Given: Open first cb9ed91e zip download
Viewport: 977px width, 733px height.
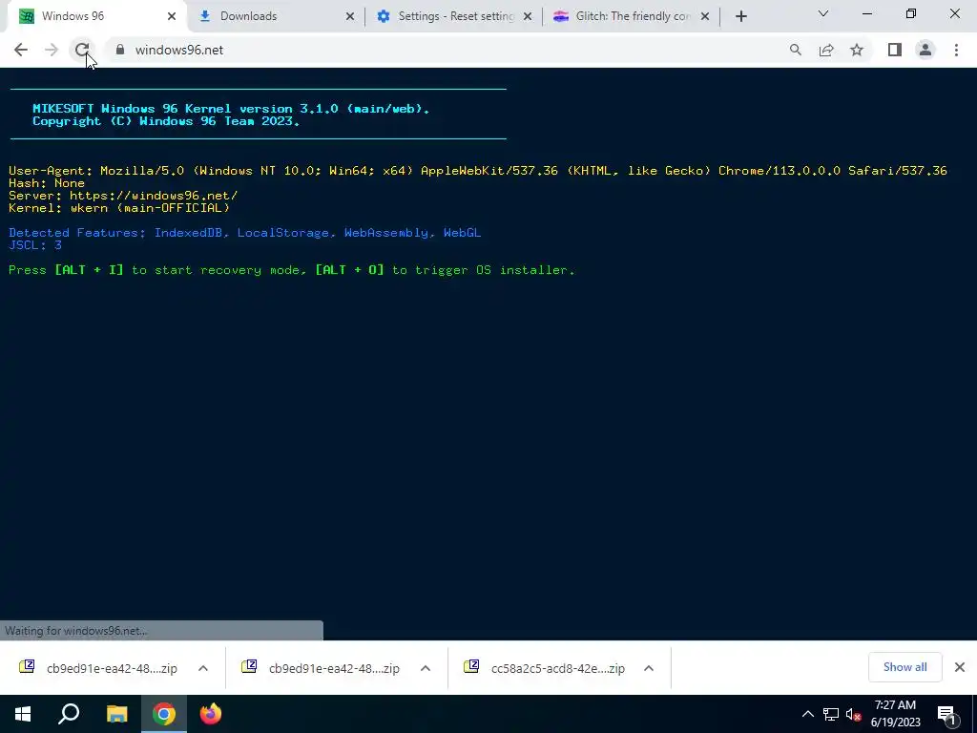Looking at the screenshot, I should pos(98,668).
